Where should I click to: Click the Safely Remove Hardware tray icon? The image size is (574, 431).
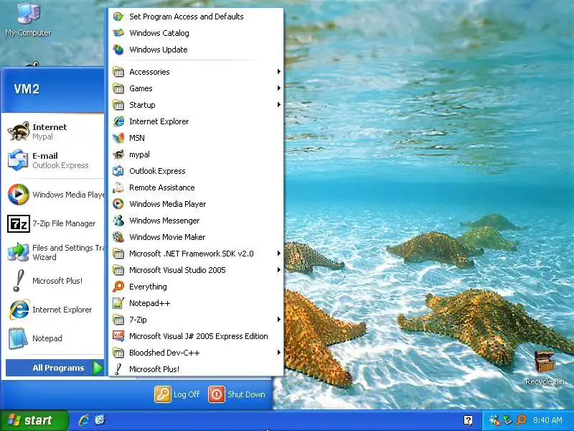507,420
